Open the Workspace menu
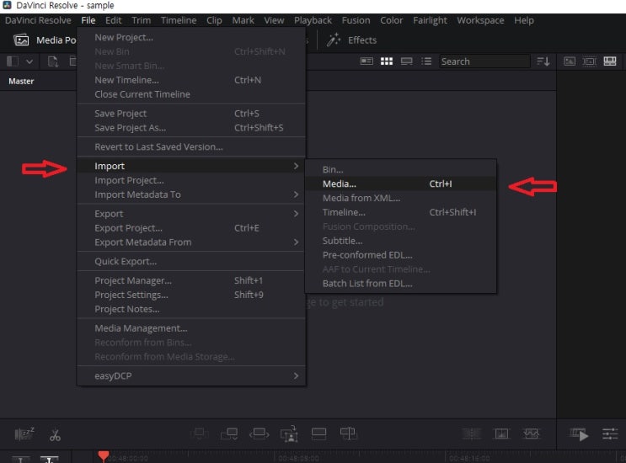The height and width of the screenshot is (463, 626). 480,20
